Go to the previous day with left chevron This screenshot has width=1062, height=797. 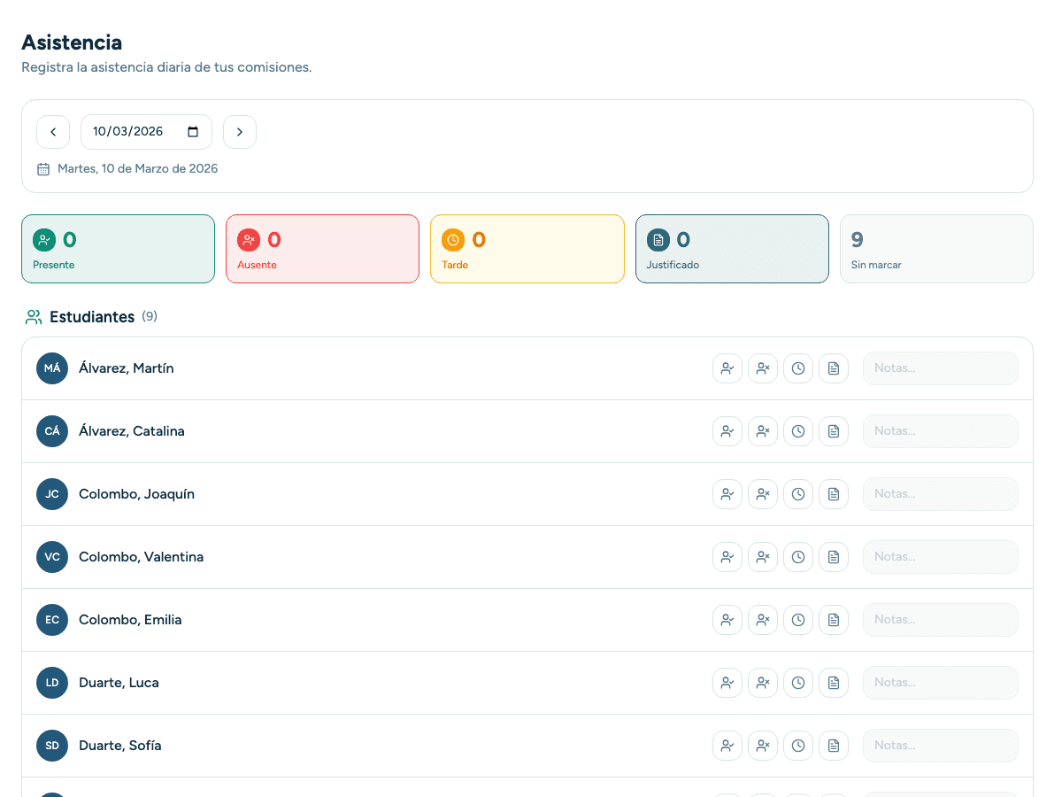pyautogui.click(x=53, y=132)
